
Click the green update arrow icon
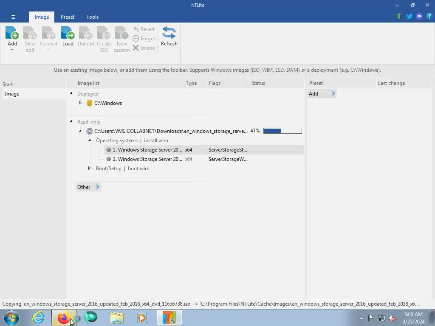(399, 16)
